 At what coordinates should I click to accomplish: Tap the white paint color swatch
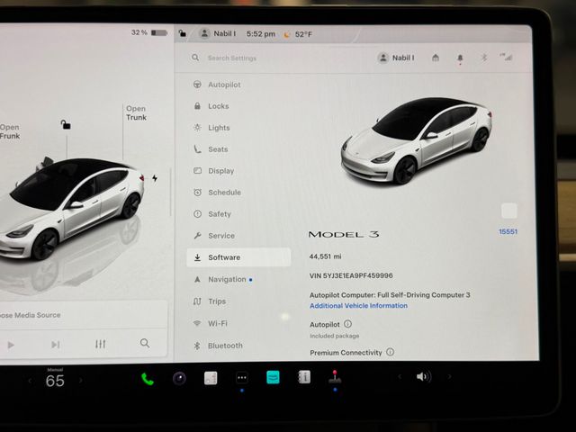pos(509,211)
